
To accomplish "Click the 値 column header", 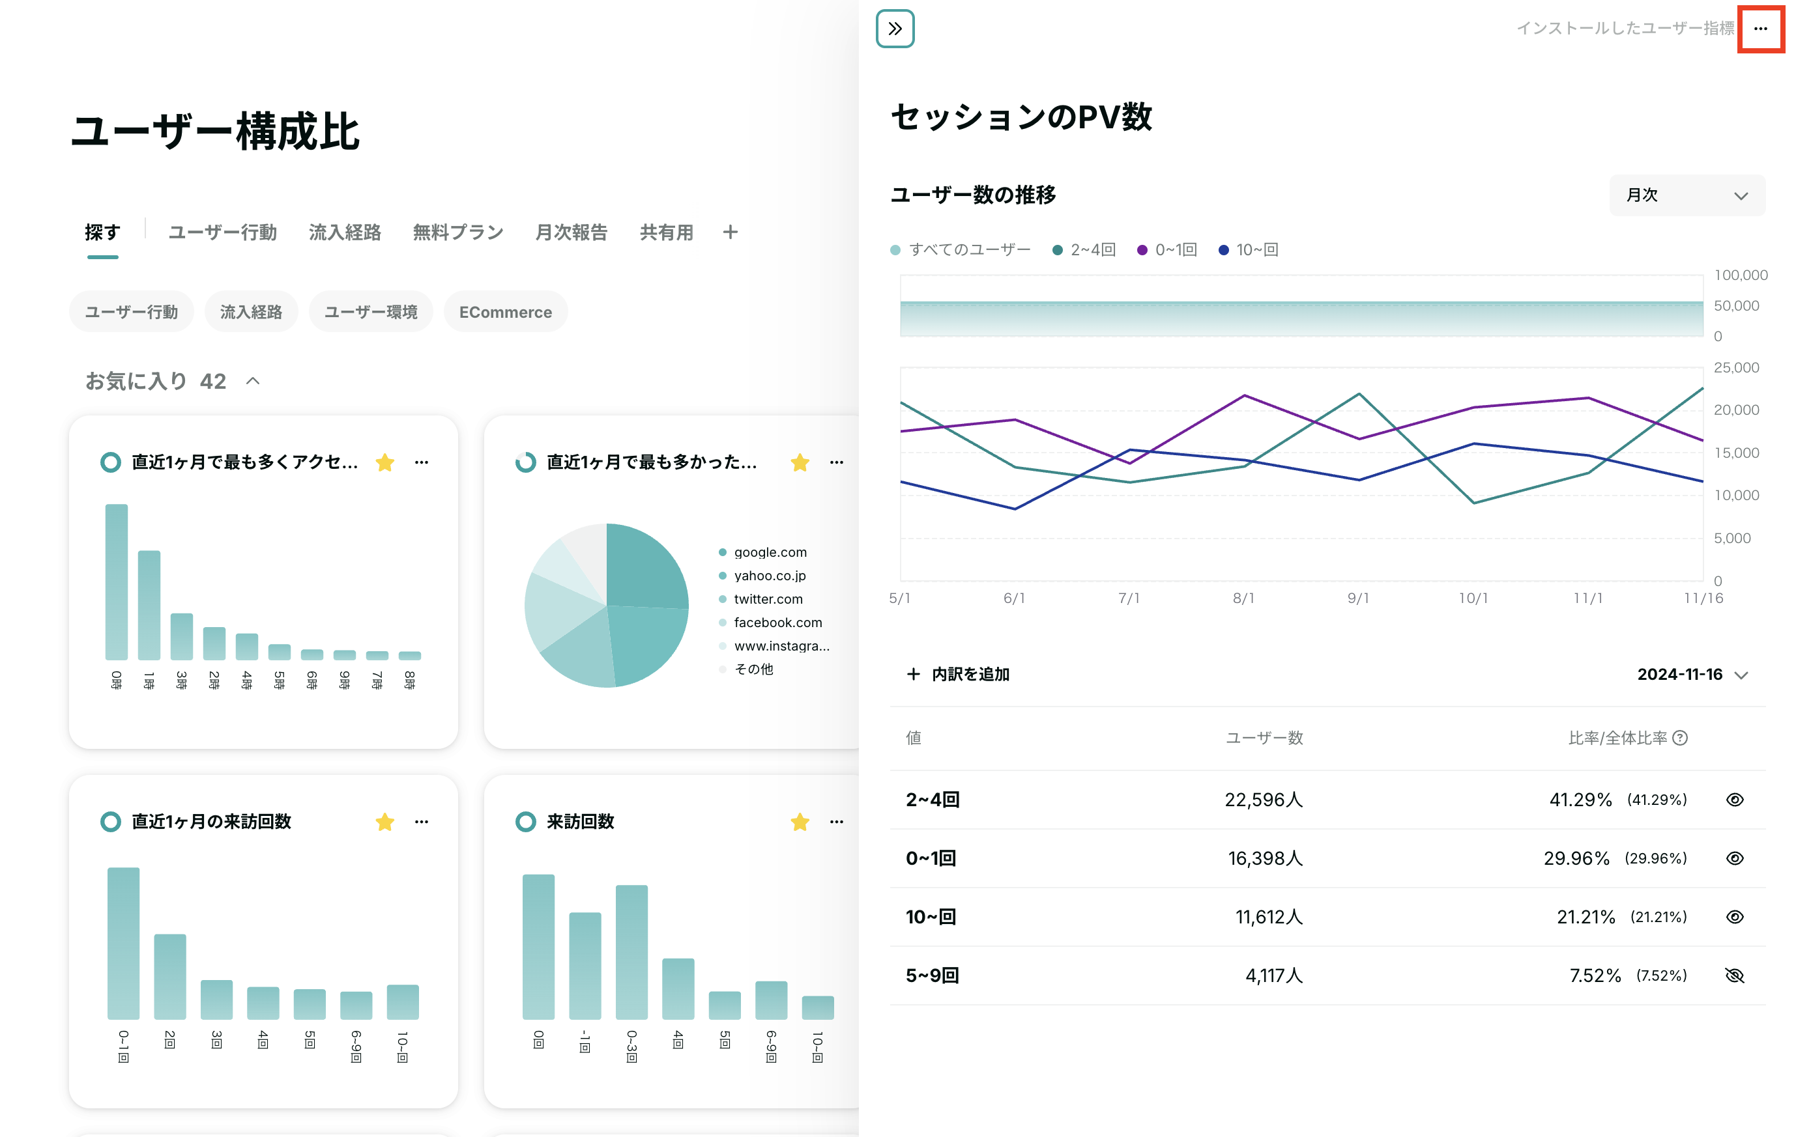I will [914, 738].
